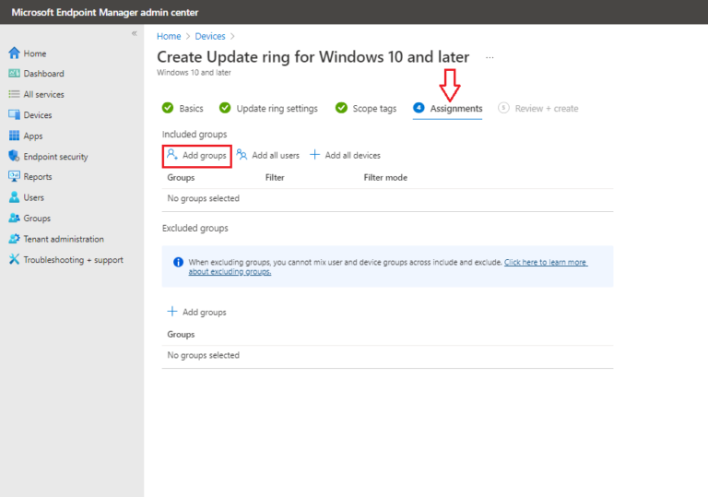Click the green check icon for Basics

coord(168,108)
